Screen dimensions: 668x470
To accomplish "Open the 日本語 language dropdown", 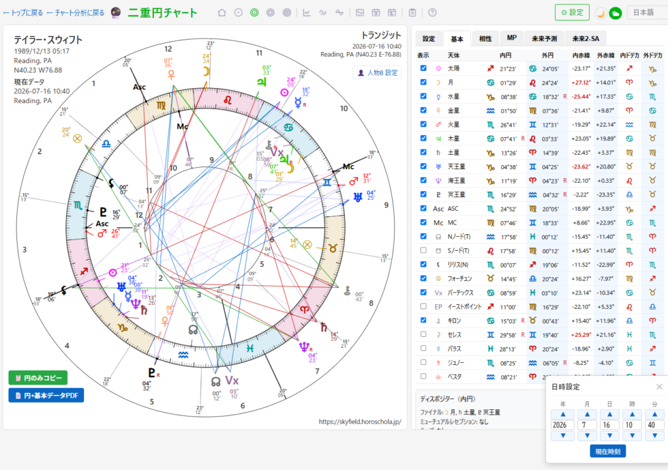I will coord(648,12).
